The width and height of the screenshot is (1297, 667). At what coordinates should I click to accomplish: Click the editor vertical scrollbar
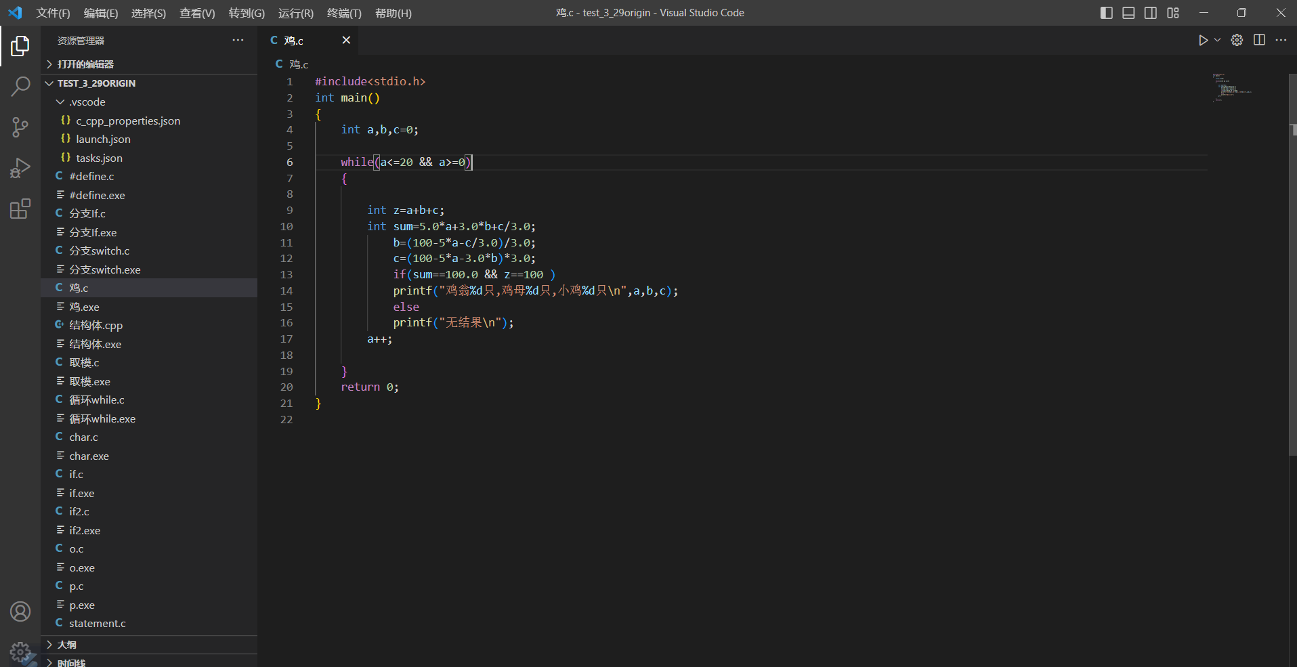point(1292,264)
